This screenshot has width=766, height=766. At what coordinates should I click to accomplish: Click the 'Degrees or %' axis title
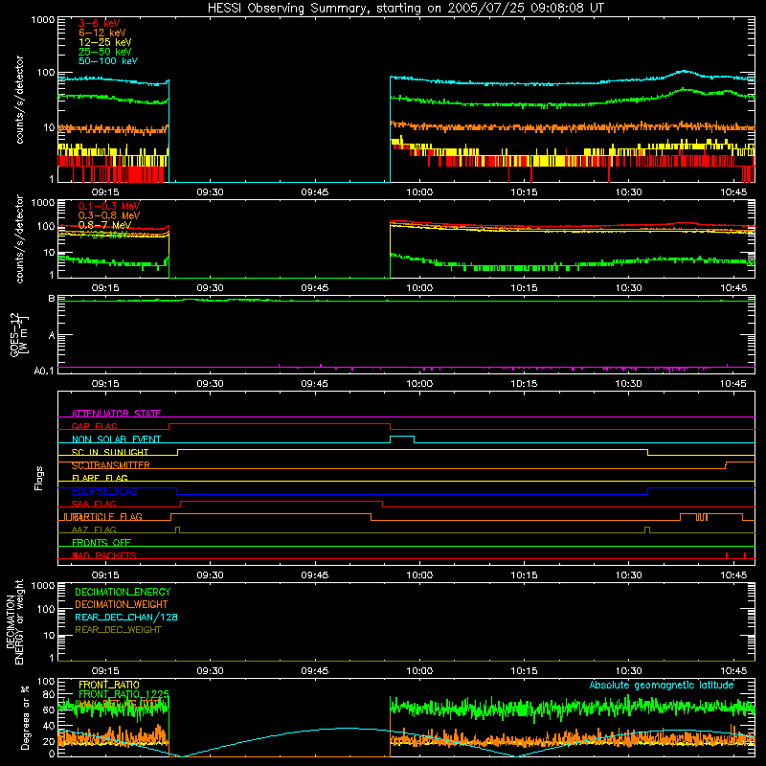pos(25,718)
